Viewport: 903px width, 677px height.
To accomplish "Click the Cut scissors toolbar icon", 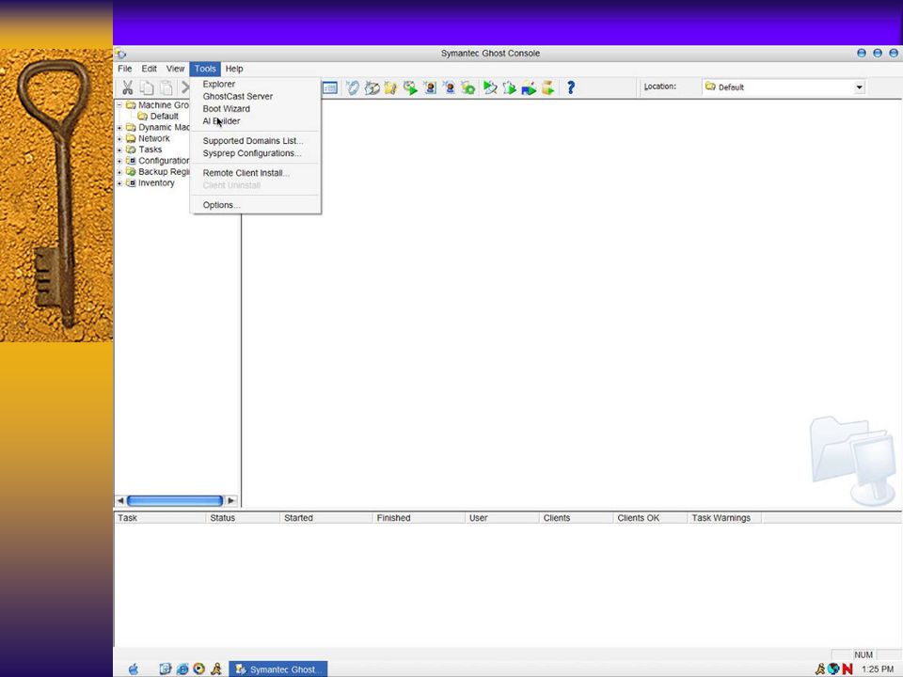I will point(127,87).
